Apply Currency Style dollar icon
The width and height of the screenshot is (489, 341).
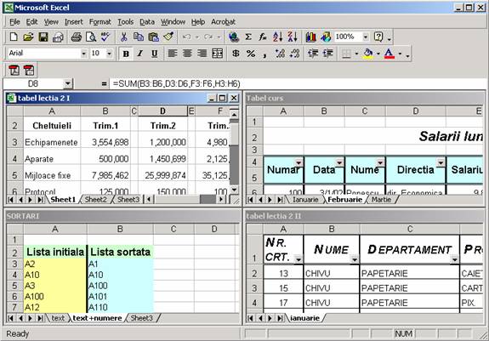(x=236, y=54)
